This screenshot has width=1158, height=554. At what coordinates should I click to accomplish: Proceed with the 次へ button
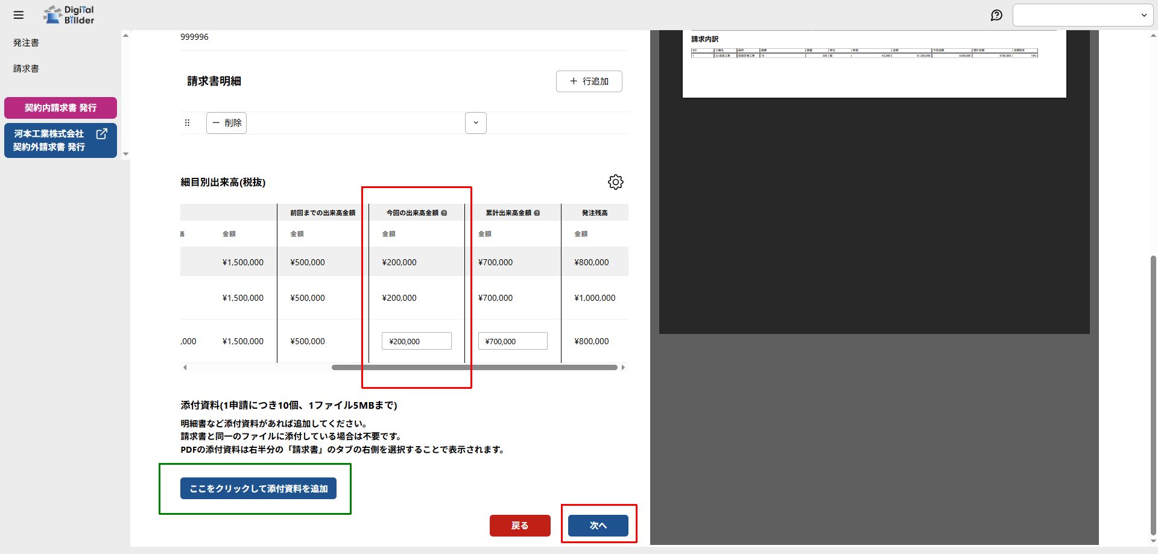(x=598, y=525)
